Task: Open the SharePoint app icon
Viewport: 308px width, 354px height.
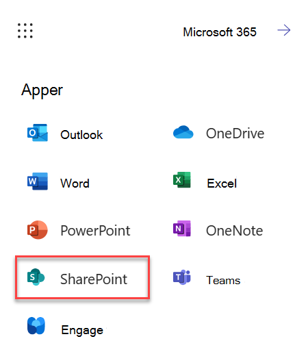Action: pyautogui.click(x=36, y=277)
